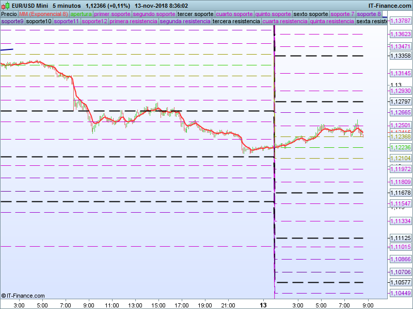The height and width of the screenshot is (309, 413).
Task: Click the bold day 13 date marker
Action: [x=263, y=305]
